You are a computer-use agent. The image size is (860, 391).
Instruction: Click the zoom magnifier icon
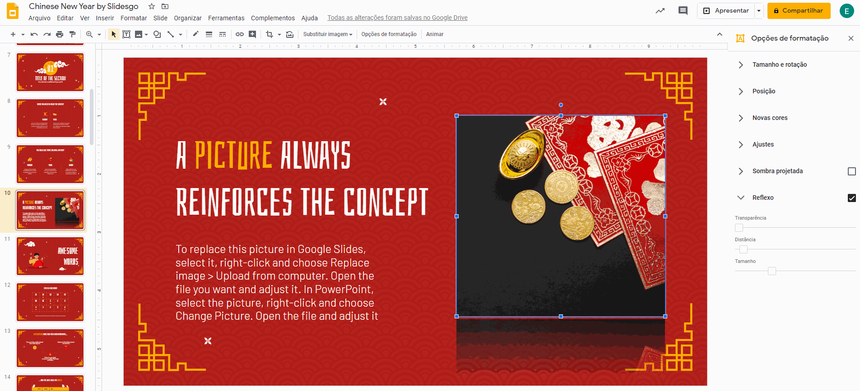click(89, 34)
